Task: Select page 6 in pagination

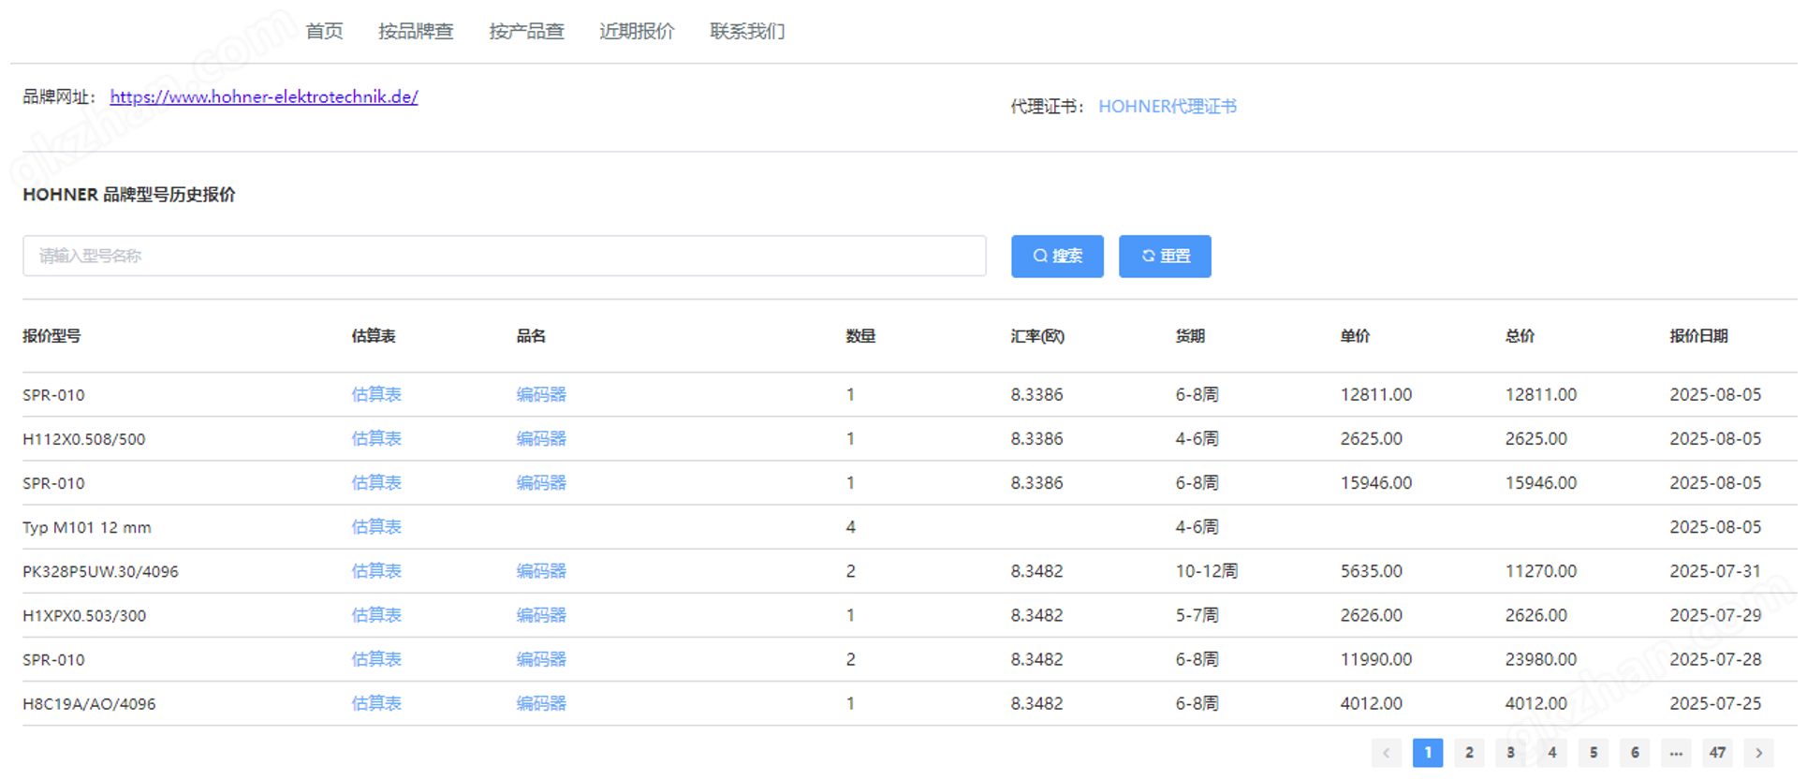Action: coord(1635,753)
